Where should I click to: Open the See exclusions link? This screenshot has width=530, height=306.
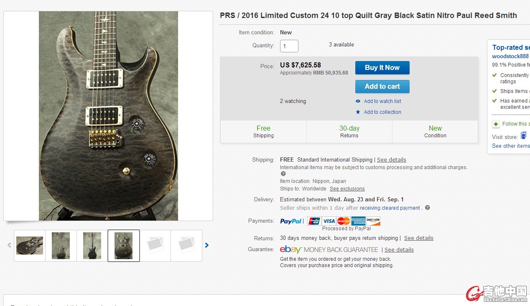347,189
